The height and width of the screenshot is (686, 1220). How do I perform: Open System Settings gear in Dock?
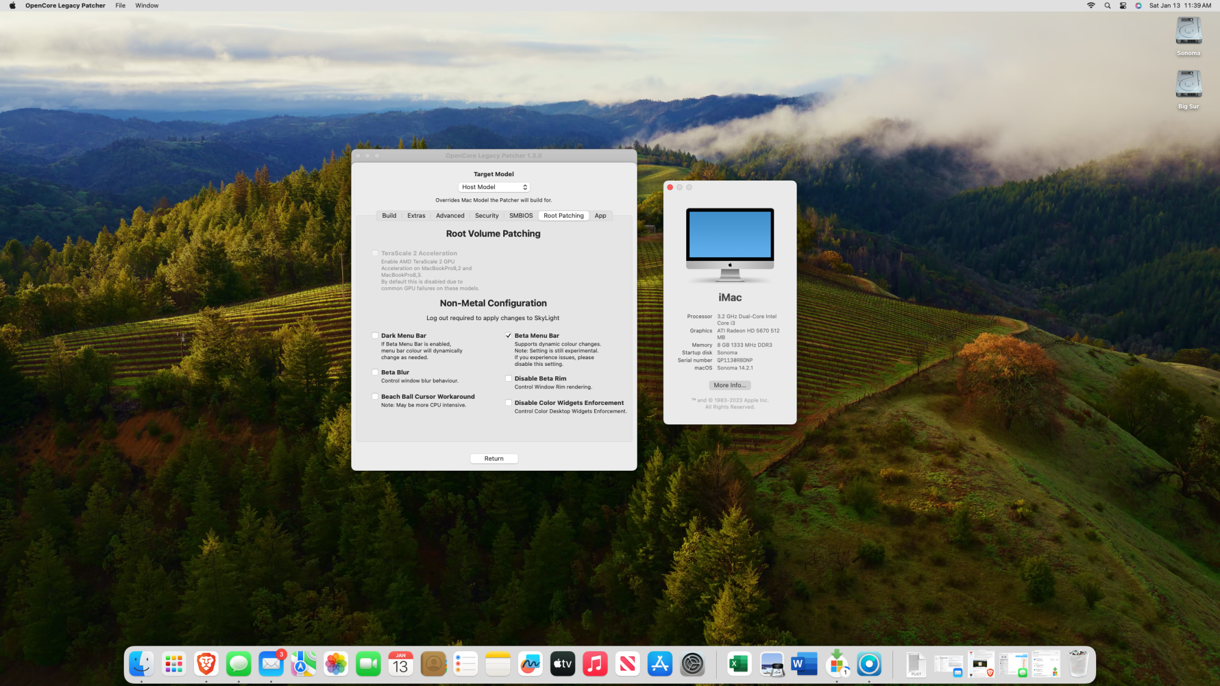pos(692,664)
